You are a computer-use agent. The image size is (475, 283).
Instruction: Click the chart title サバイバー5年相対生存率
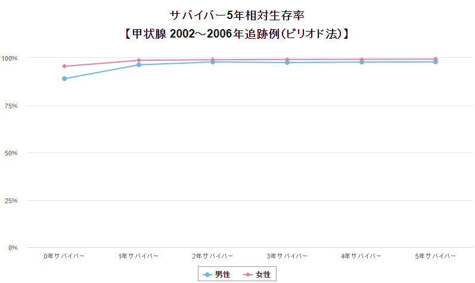(237, 15)
